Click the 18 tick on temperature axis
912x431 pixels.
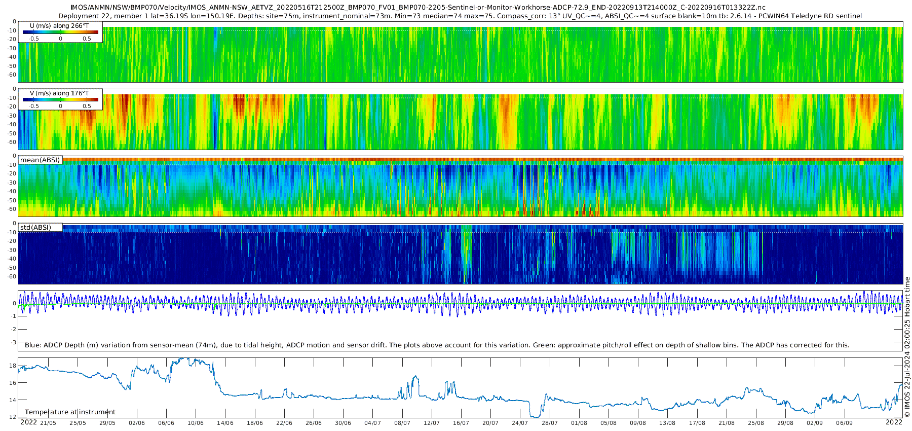tap(13, 366)
